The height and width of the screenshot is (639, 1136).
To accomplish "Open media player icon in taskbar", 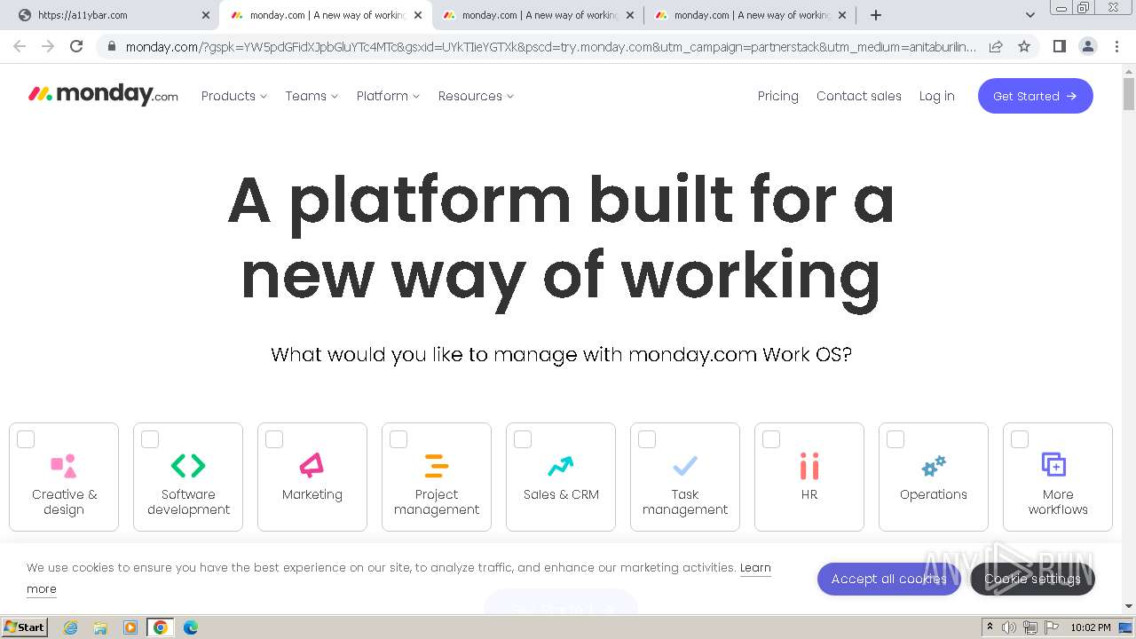I will [130, 627].
